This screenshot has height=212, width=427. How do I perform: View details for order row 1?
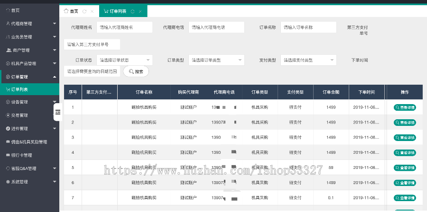pyautogui.click(x=405, y=107)
